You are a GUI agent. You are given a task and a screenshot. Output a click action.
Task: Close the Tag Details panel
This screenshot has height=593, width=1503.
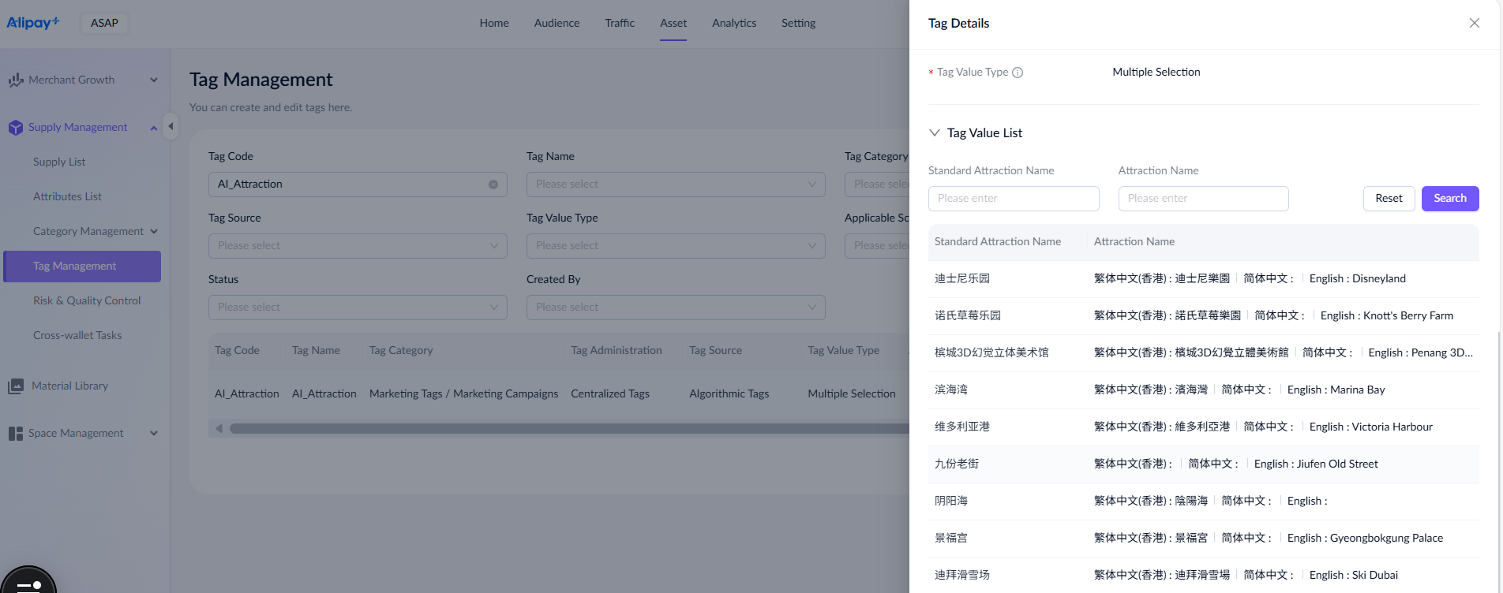[x=1474, y=23]
